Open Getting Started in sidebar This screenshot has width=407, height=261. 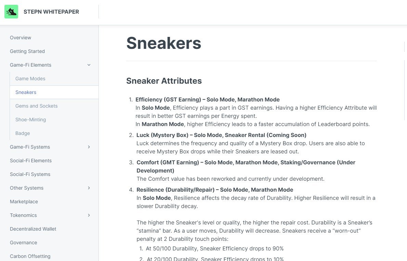click(x=27, y=51)
